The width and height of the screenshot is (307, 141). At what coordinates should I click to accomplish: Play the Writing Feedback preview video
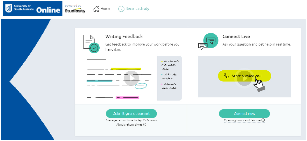(x=132, y=78)
